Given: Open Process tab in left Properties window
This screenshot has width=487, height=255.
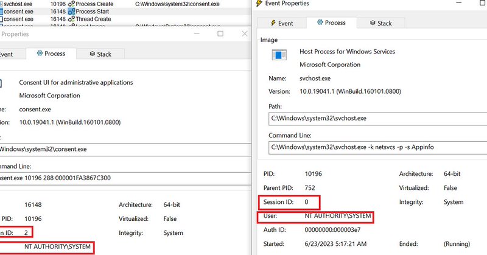Looking at the screenshot, I should click(x=51, y=54).
